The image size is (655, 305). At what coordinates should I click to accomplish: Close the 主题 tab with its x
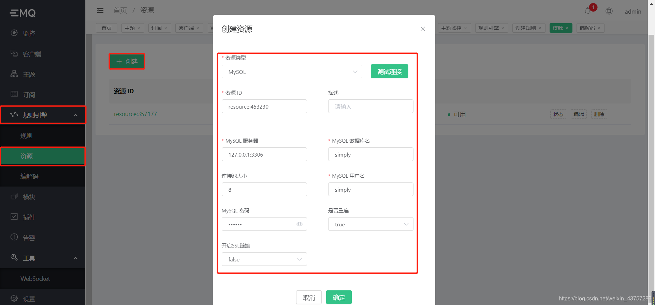point(139,28)
